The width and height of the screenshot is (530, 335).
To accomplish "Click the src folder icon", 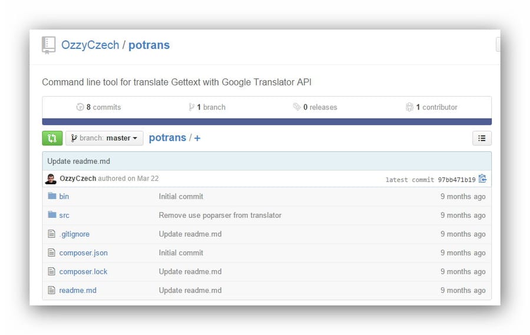I will click(52, 215).
